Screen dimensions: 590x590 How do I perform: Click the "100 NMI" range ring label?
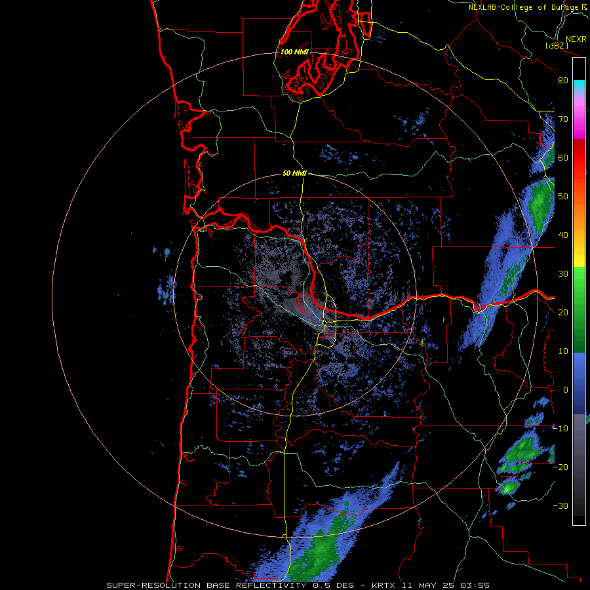294,52
